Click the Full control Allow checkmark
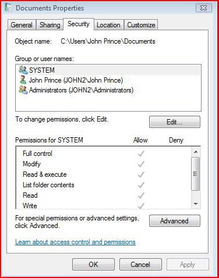The width and height of the screenshot is (219, 278). coord(141,154)
